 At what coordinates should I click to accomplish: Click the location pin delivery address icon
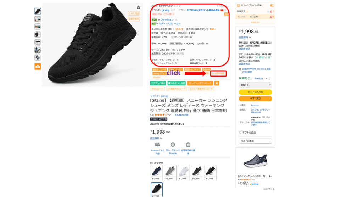click(240, 69)
